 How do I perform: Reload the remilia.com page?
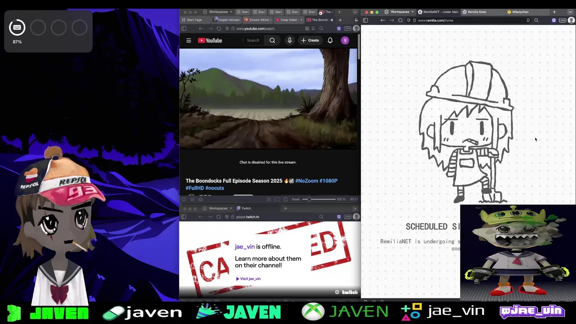tap(400, 20)
